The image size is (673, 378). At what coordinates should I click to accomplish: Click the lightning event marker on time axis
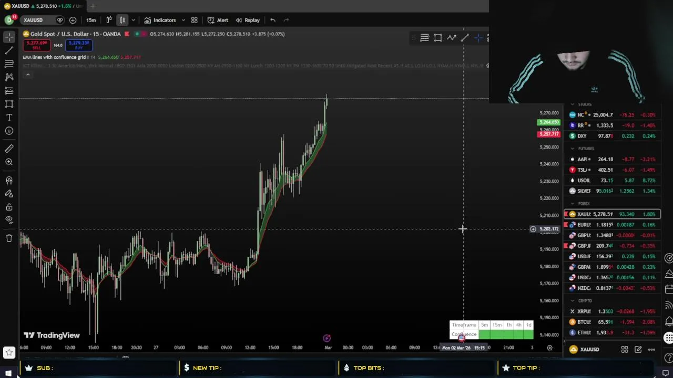pos(327,338)
